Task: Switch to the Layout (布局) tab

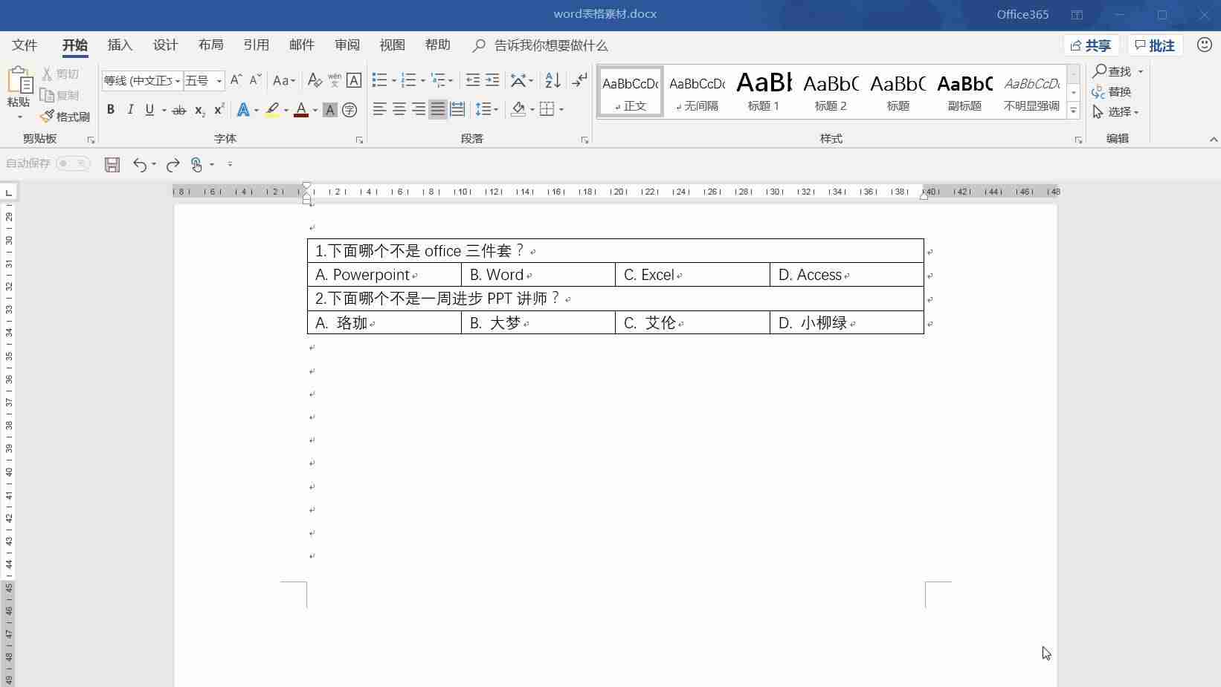Action: click(x=210, y=45)
